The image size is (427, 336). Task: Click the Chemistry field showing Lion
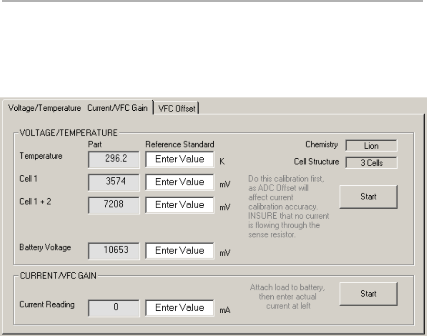[x=371, y=145]
